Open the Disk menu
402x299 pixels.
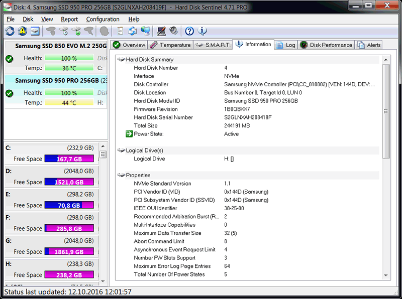pyautogui.click(x=28, y=19)
